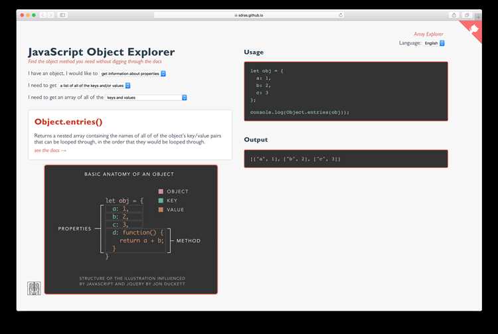Open the GitHub corner ribbon icon

[473, 29]
